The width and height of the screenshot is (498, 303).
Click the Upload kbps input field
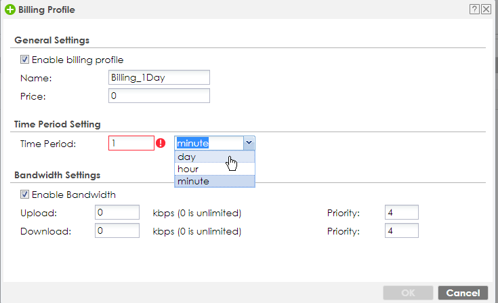[117, 214]
